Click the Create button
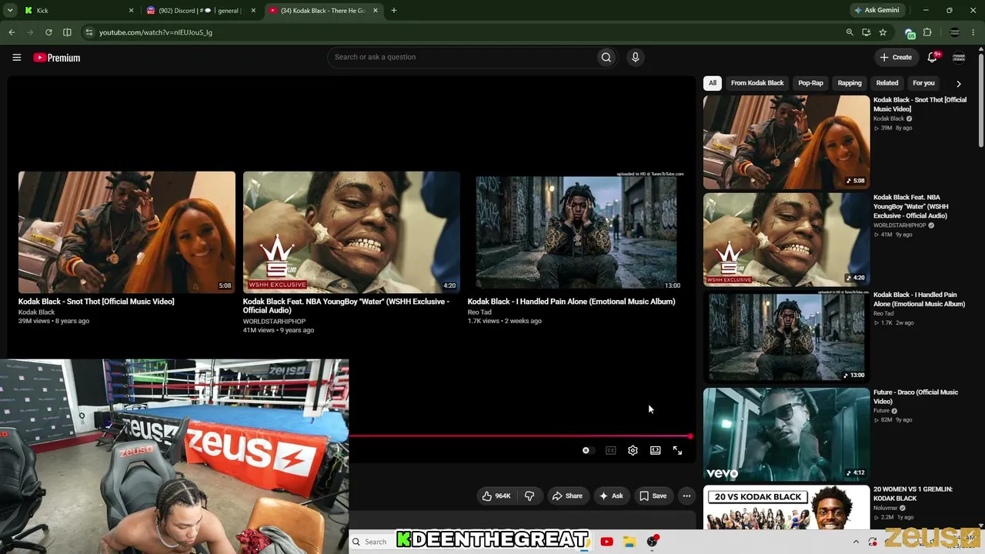 tap(897, 57)
